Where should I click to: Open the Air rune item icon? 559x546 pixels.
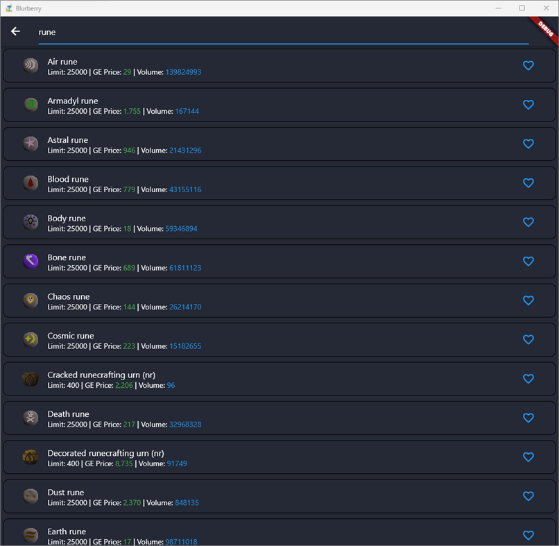pyautogui.click(x=31, y=66)
